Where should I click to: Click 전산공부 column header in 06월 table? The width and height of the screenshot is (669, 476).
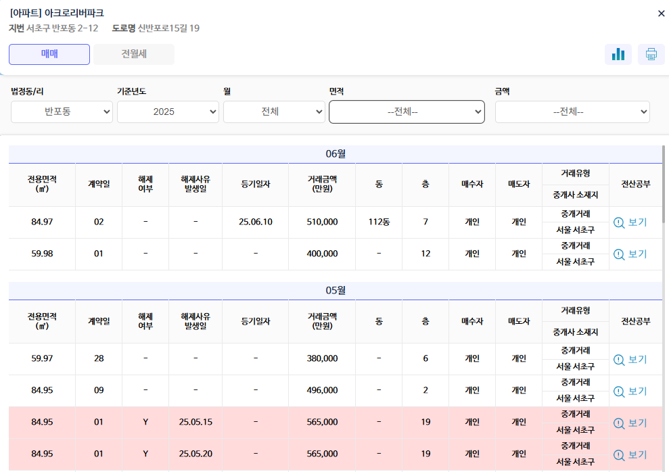click(636, 185)
